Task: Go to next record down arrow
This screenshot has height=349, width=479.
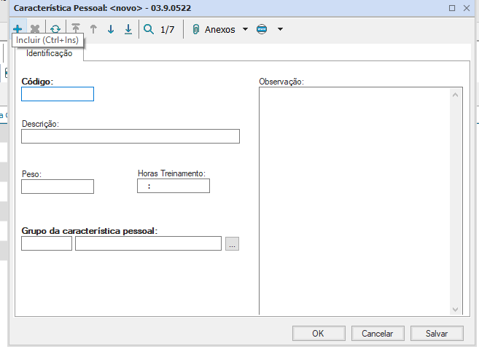Action: [111, 30]
